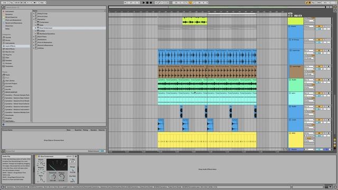
Task: Select Grooves category in browser
Action: pos(8,63)
